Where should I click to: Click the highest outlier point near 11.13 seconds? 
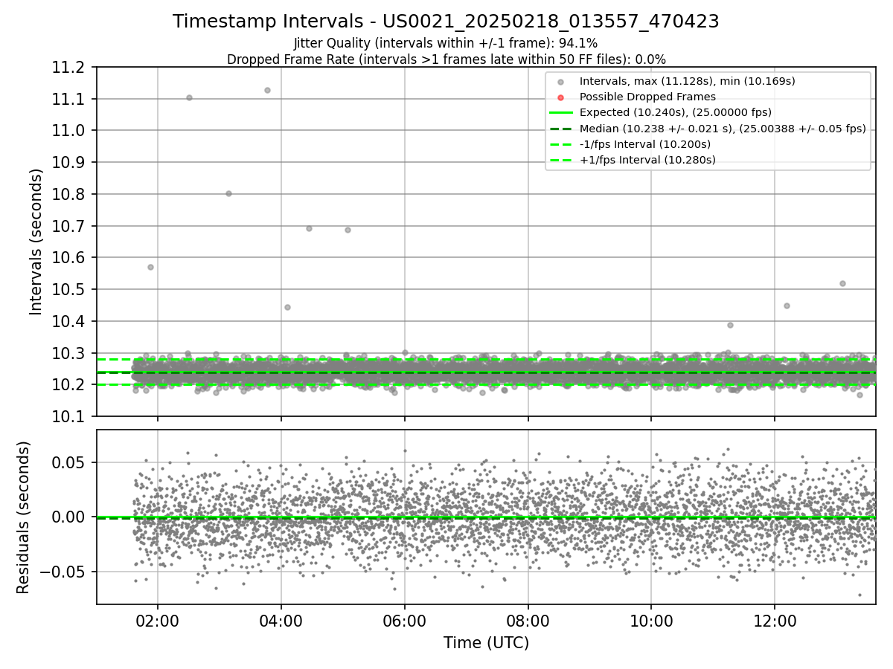[267, 90]
